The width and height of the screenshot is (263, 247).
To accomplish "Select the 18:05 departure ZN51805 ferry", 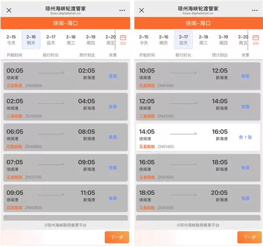I will click(197, 198).
